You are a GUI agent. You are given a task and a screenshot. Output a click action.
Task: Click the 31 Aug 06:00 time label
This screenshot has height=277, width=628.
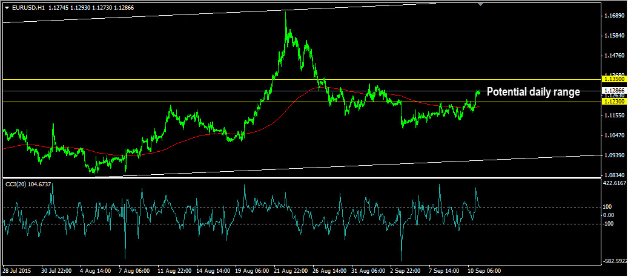click(x=367, y=270)
